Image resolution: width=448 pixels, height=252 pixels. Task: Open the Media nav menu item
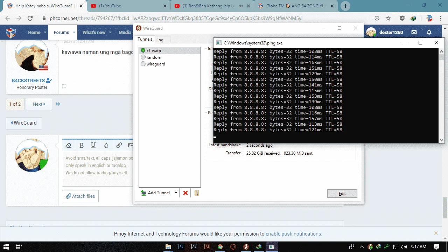click(x=125, y=32)
